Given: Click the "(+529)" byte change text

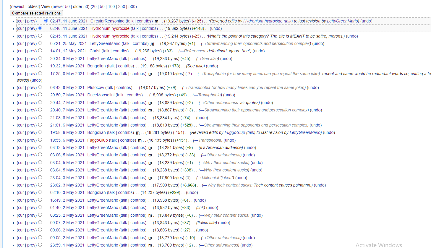Looking at the screenshot, I should tap(186, 125).
